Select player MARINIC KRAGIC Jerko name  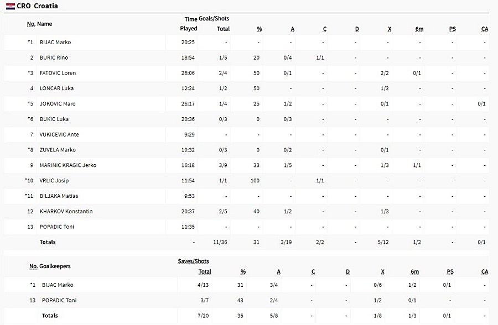68,165
